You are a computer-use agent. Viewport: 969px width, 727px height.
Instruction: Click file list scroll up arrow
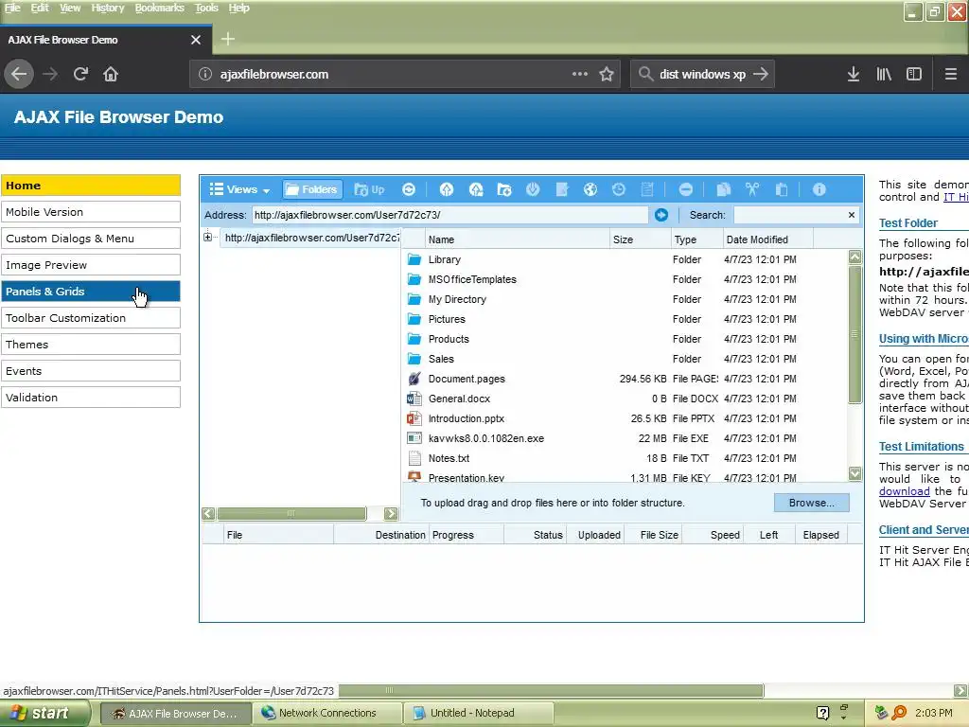click(x=854, y=257)
